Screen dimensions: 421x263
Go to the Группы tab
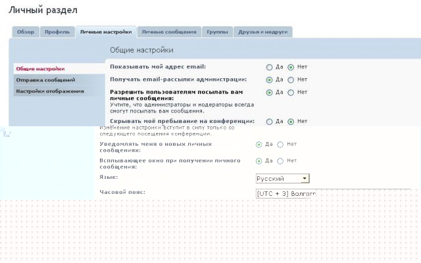217,32
